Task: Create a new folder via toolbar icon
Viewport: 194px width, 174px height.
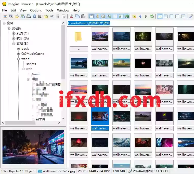Action: click(x=46, y=16)
